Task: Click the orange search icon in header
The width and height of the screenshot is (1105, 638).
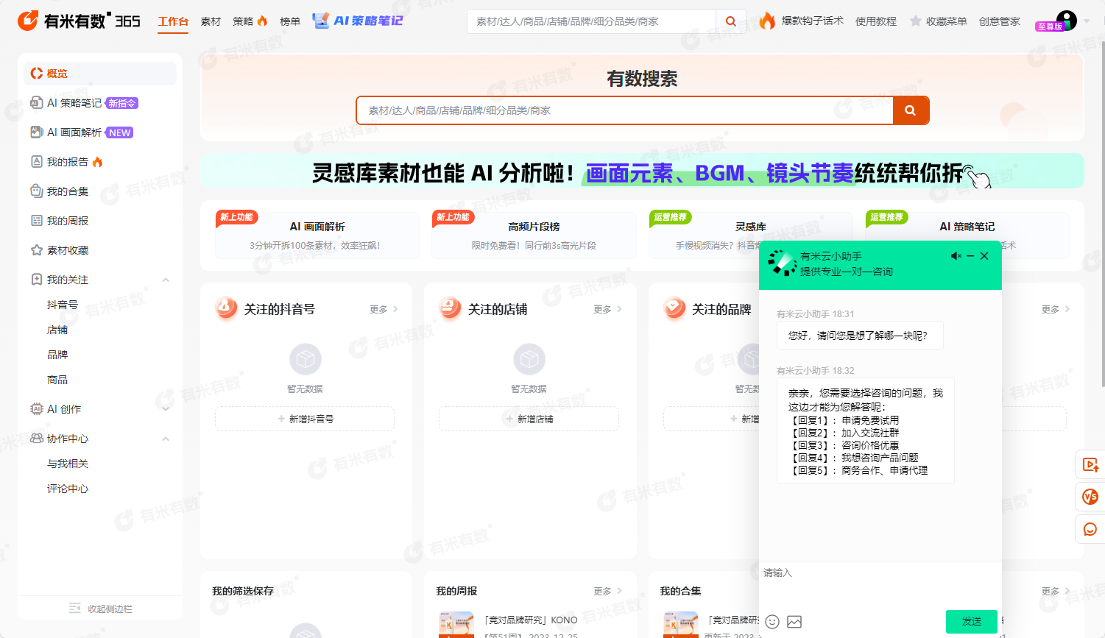Action: [x=730, y=21]
